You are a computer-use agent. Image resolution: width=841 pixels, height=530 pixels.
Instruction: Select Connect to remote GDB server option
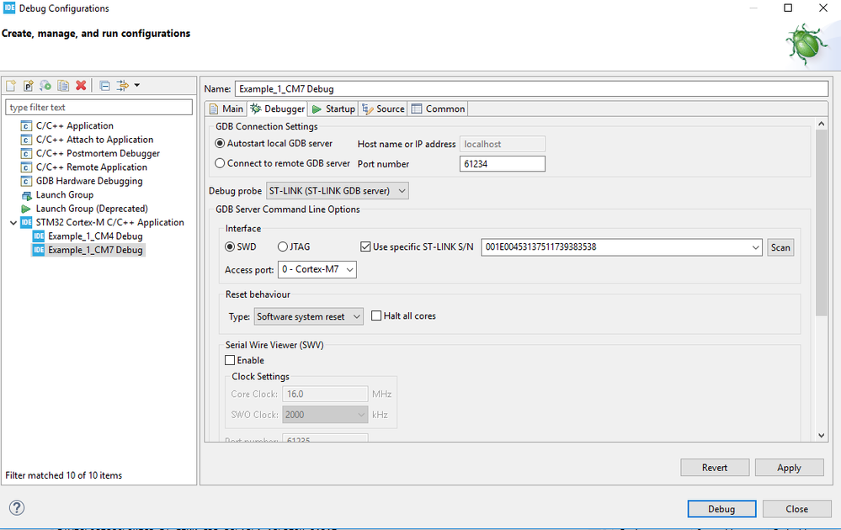point(220,163)
